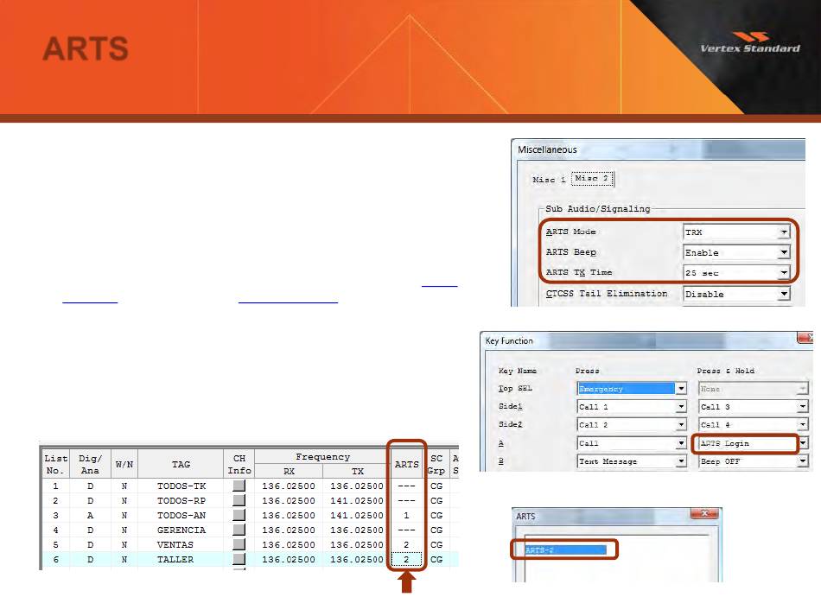Screen dimensions: 821x616
Task: Select ARTS cell of TODOS-AN row
Action: click(406, 516)
